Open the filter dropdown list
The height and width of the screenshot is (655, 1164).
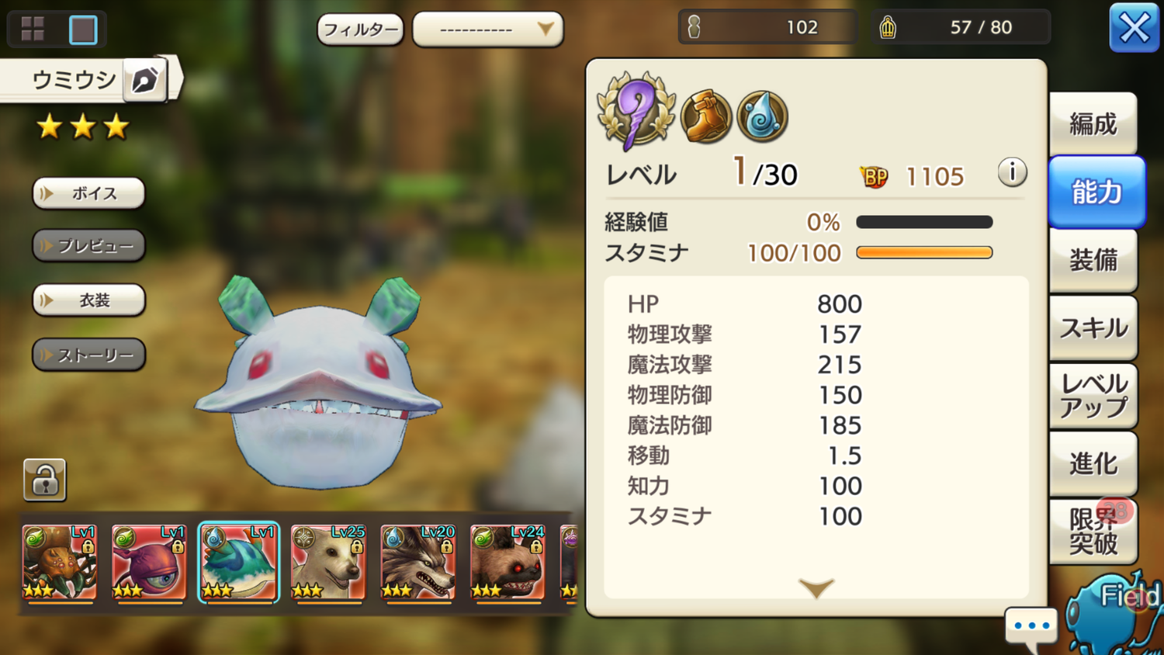[488, 29]
